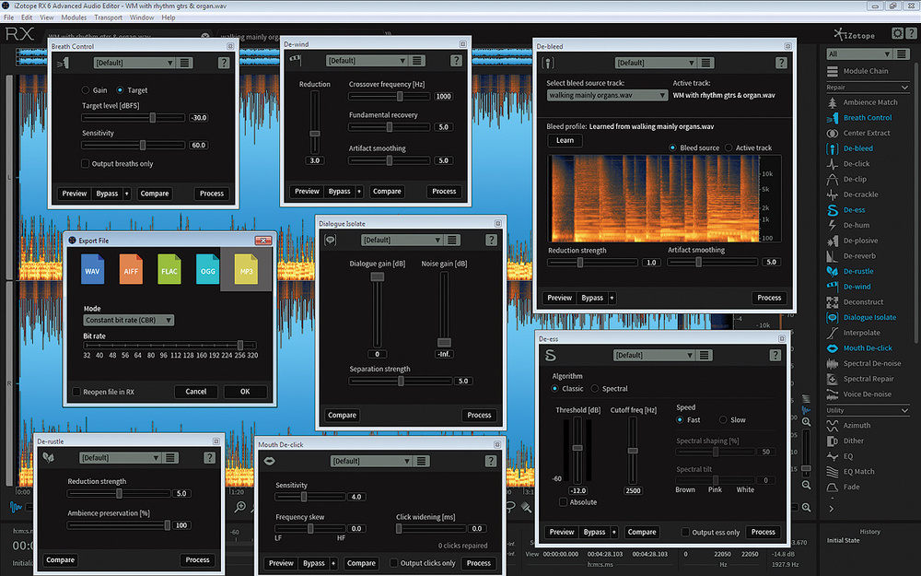This screenshot has height=576, width=921.
Task: Select Active track radio in De-bleed
Action: pos(729,147)
